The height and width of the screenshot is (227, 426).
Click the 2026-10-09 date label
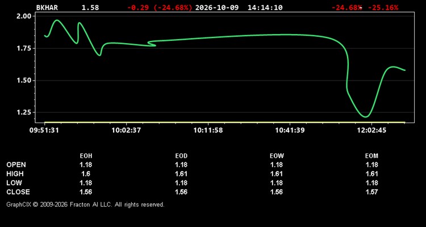(x=217, y=7)
